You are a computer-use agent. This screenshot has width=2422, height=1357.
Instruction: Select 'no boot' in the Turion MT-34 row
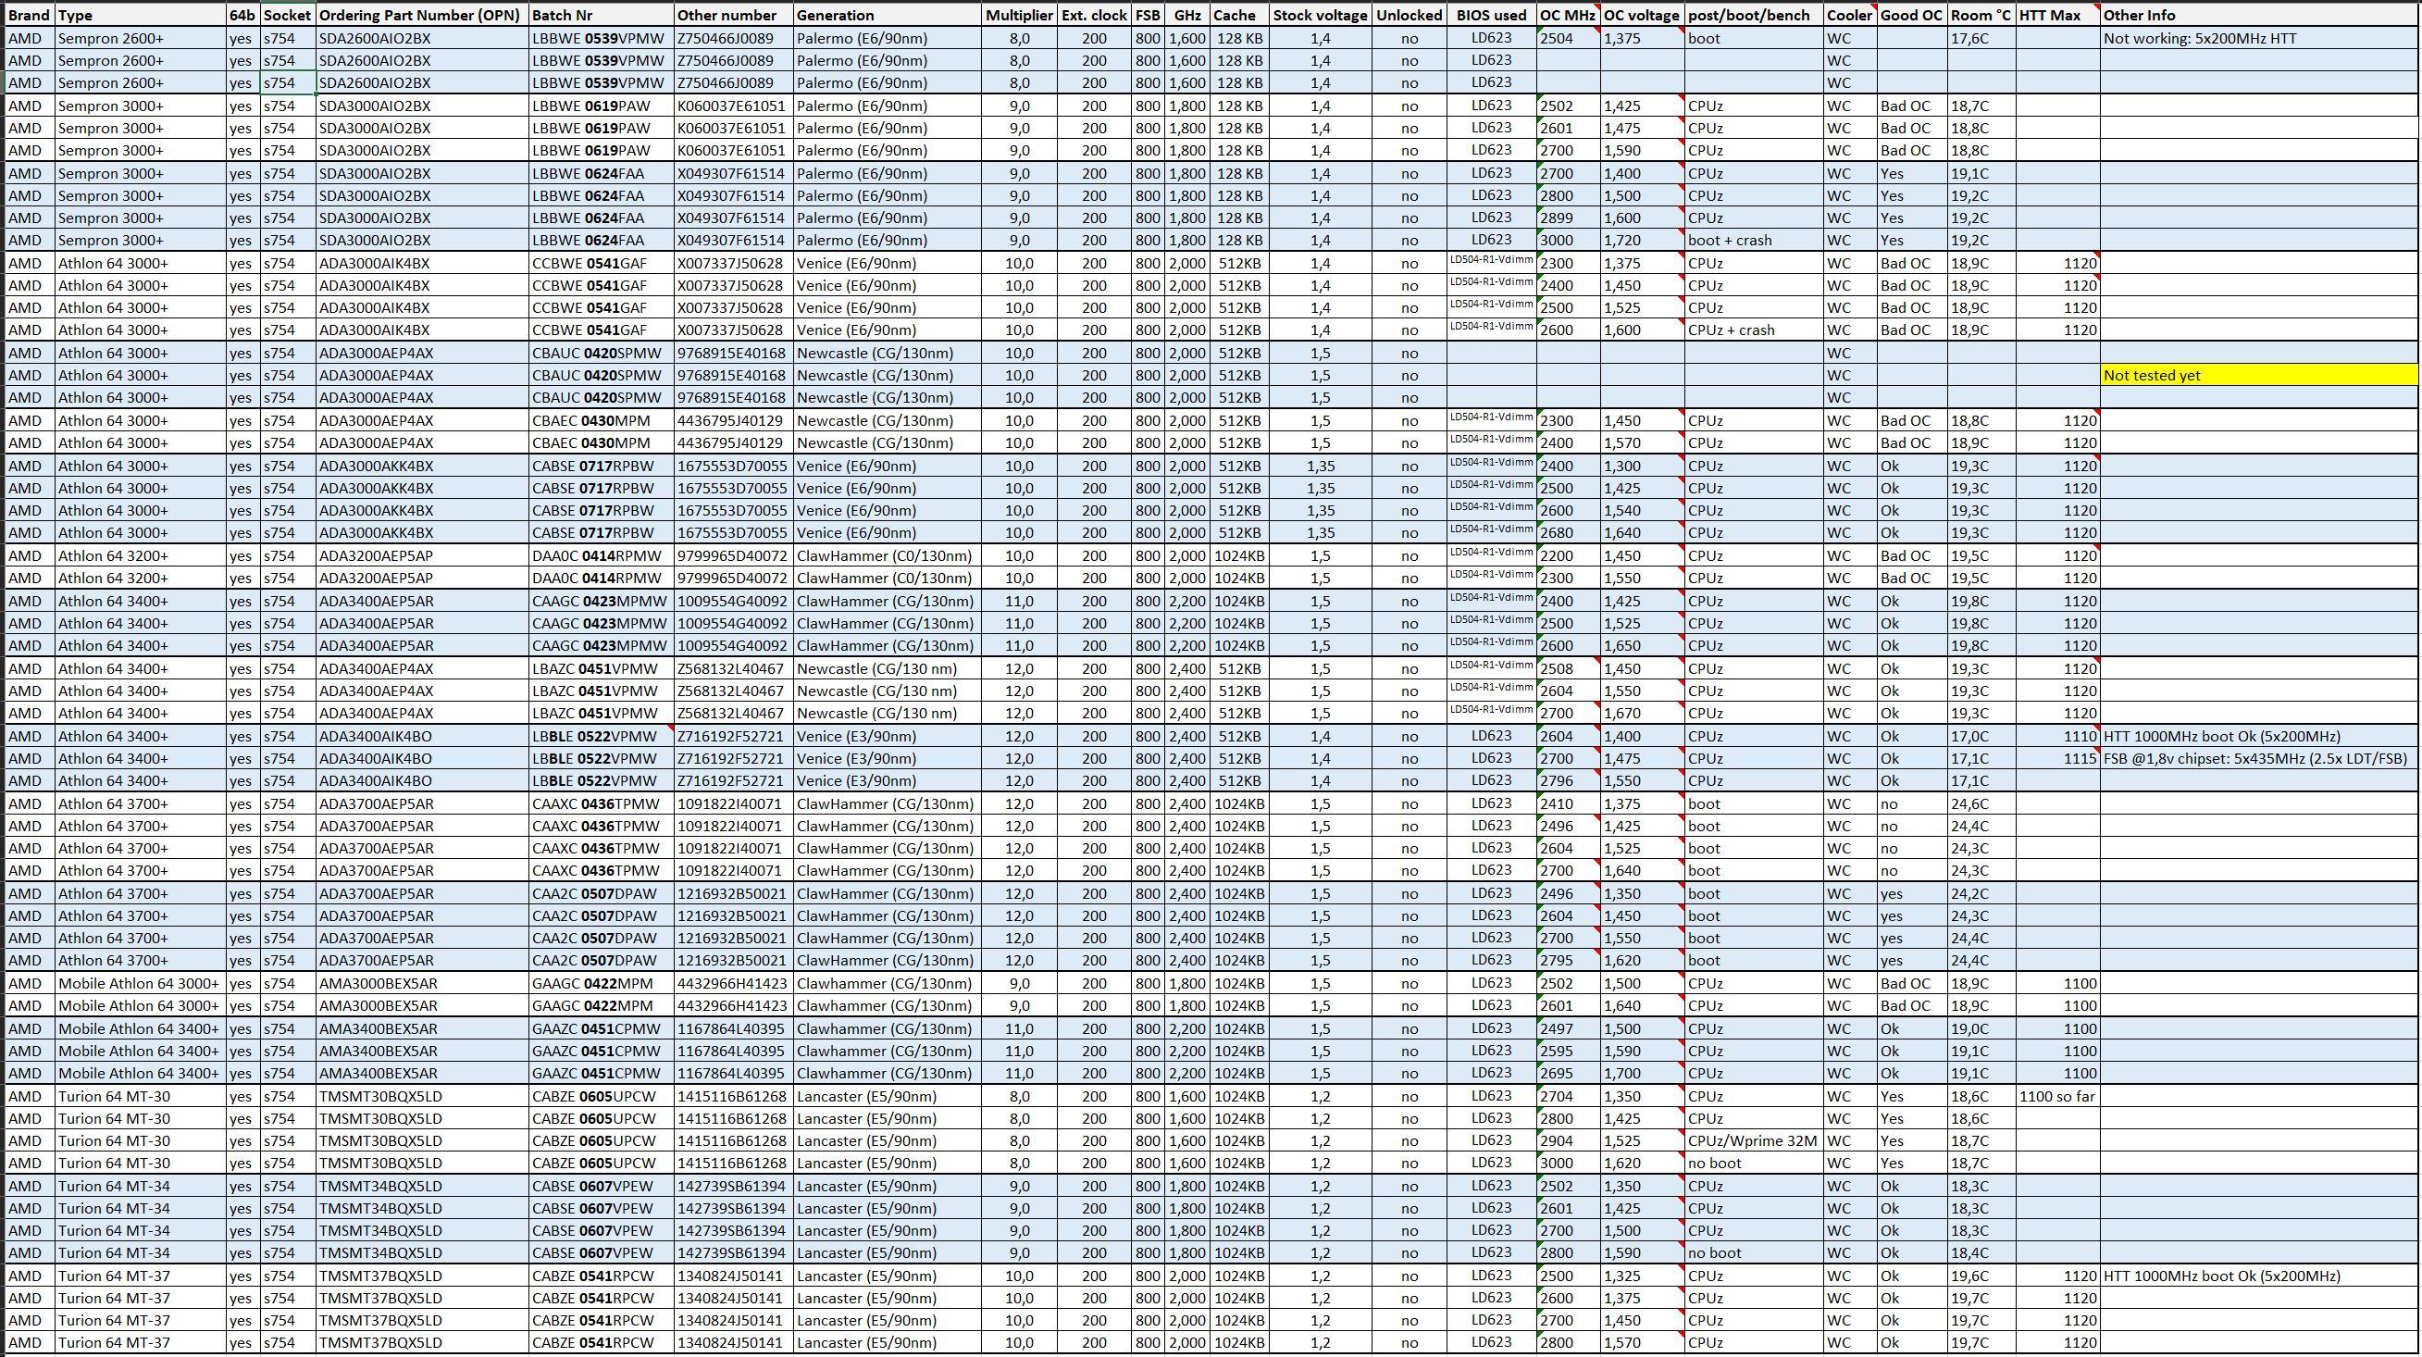[1754, 1252]
